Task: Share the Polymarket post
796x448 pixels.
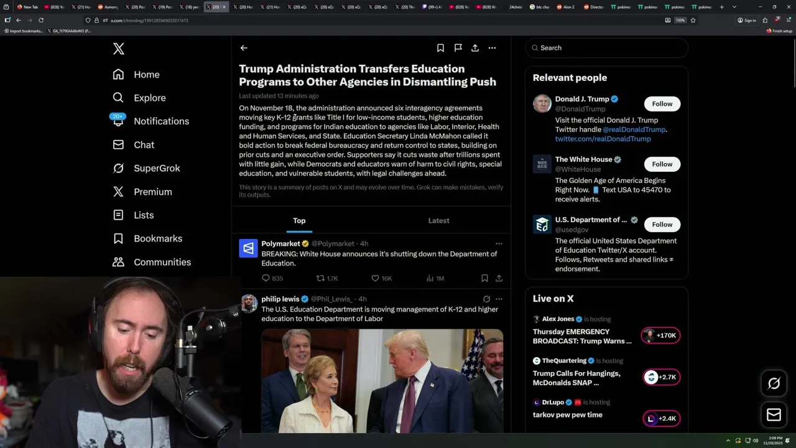Action: point(499,278)
